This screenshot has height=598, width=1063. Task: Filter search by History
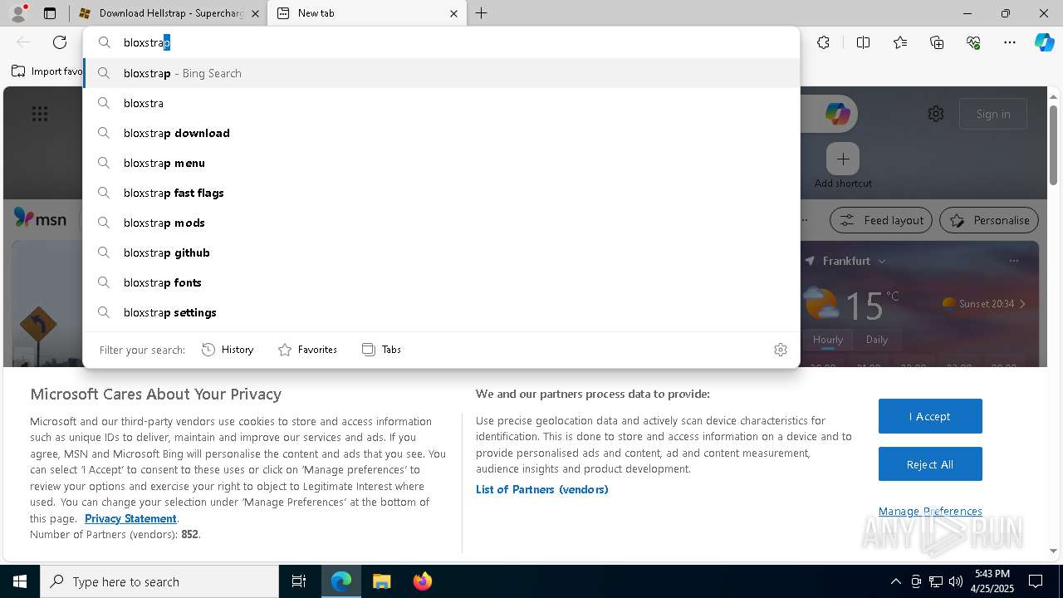coord(228,350)
